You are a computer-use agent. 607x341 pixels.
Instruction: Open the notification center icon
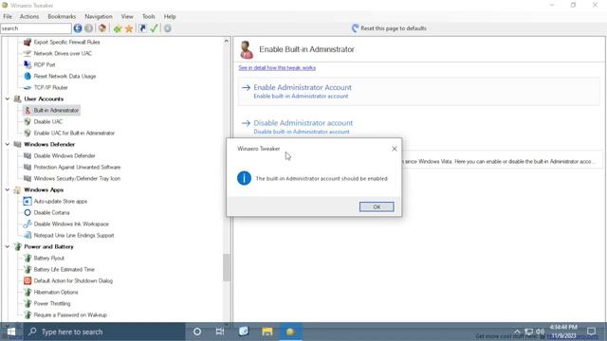(x=592, y=332)
